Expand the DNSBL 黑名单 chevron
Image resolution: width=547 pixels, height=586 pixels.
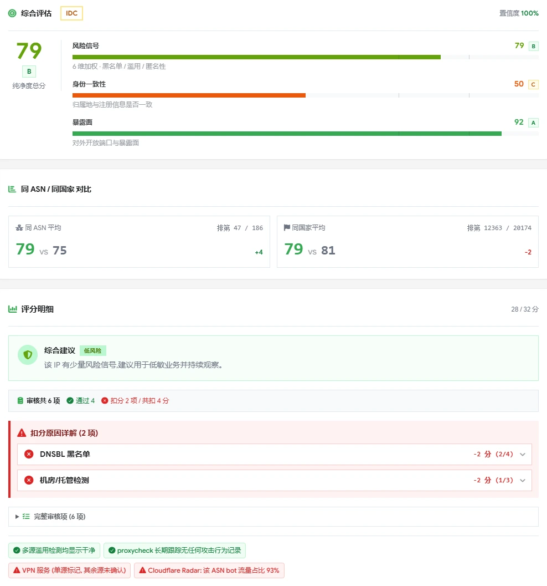(523, 455)
